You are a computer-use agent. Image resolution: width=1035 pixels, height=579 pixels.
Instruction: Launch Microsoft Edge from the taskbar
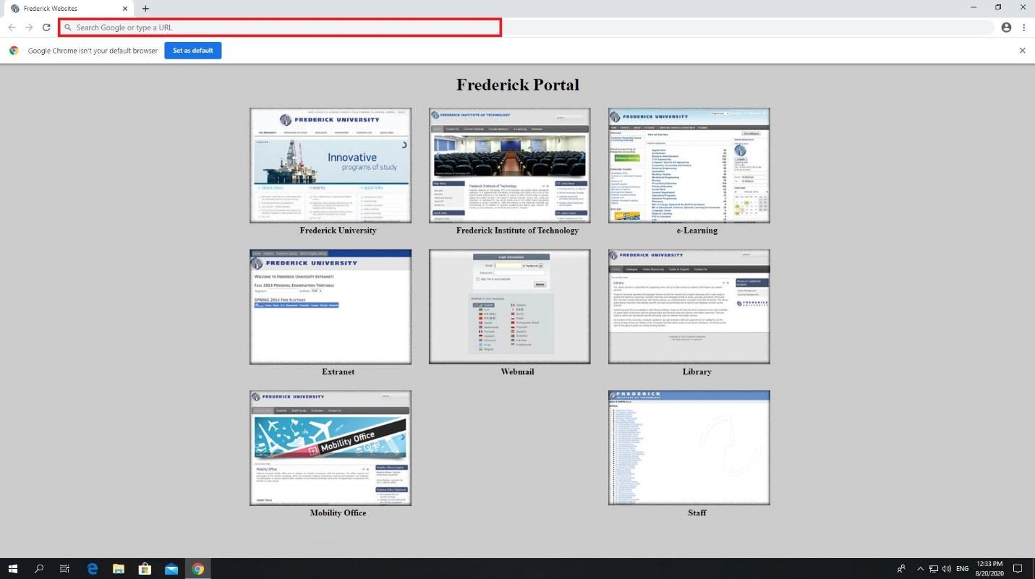93,569
